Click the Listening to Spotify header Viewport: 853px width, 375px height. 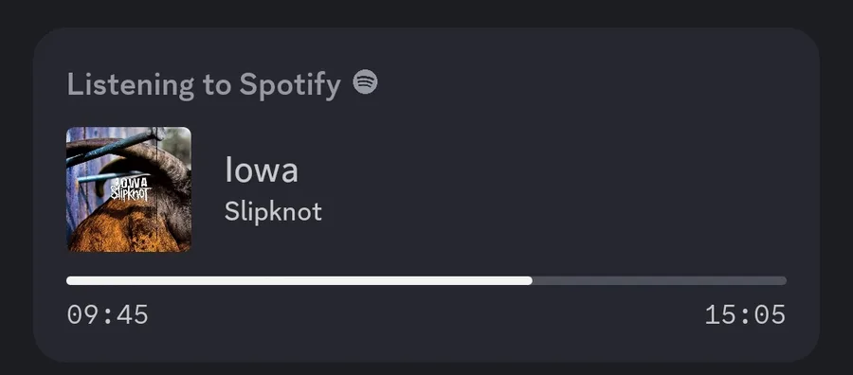coord(204,84)
